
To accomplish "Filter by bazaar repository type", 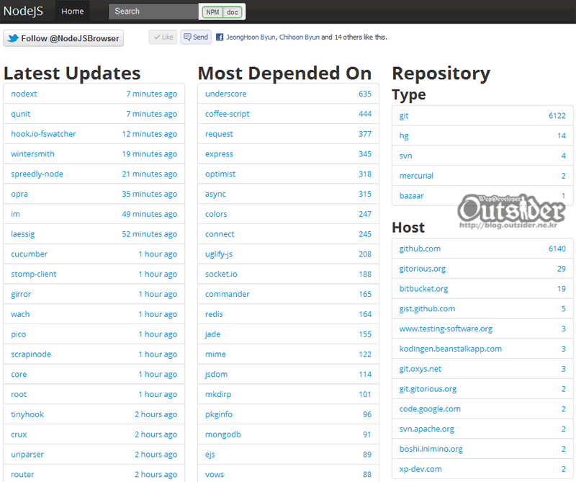I will pyautogui.click(x=411, y=196).
